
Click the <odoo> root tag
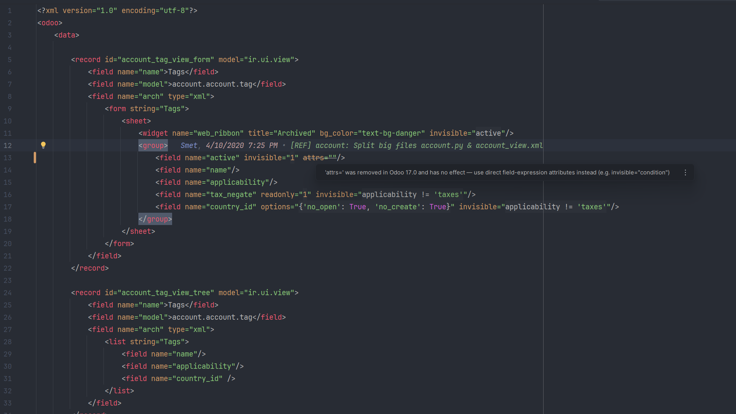50,23
